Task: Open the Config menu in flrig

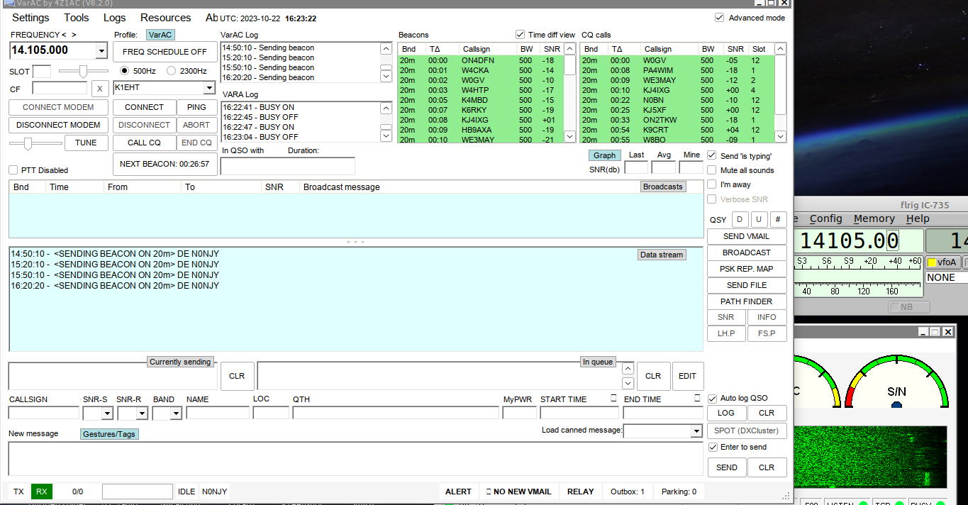Action: click(x=825, y=219)
